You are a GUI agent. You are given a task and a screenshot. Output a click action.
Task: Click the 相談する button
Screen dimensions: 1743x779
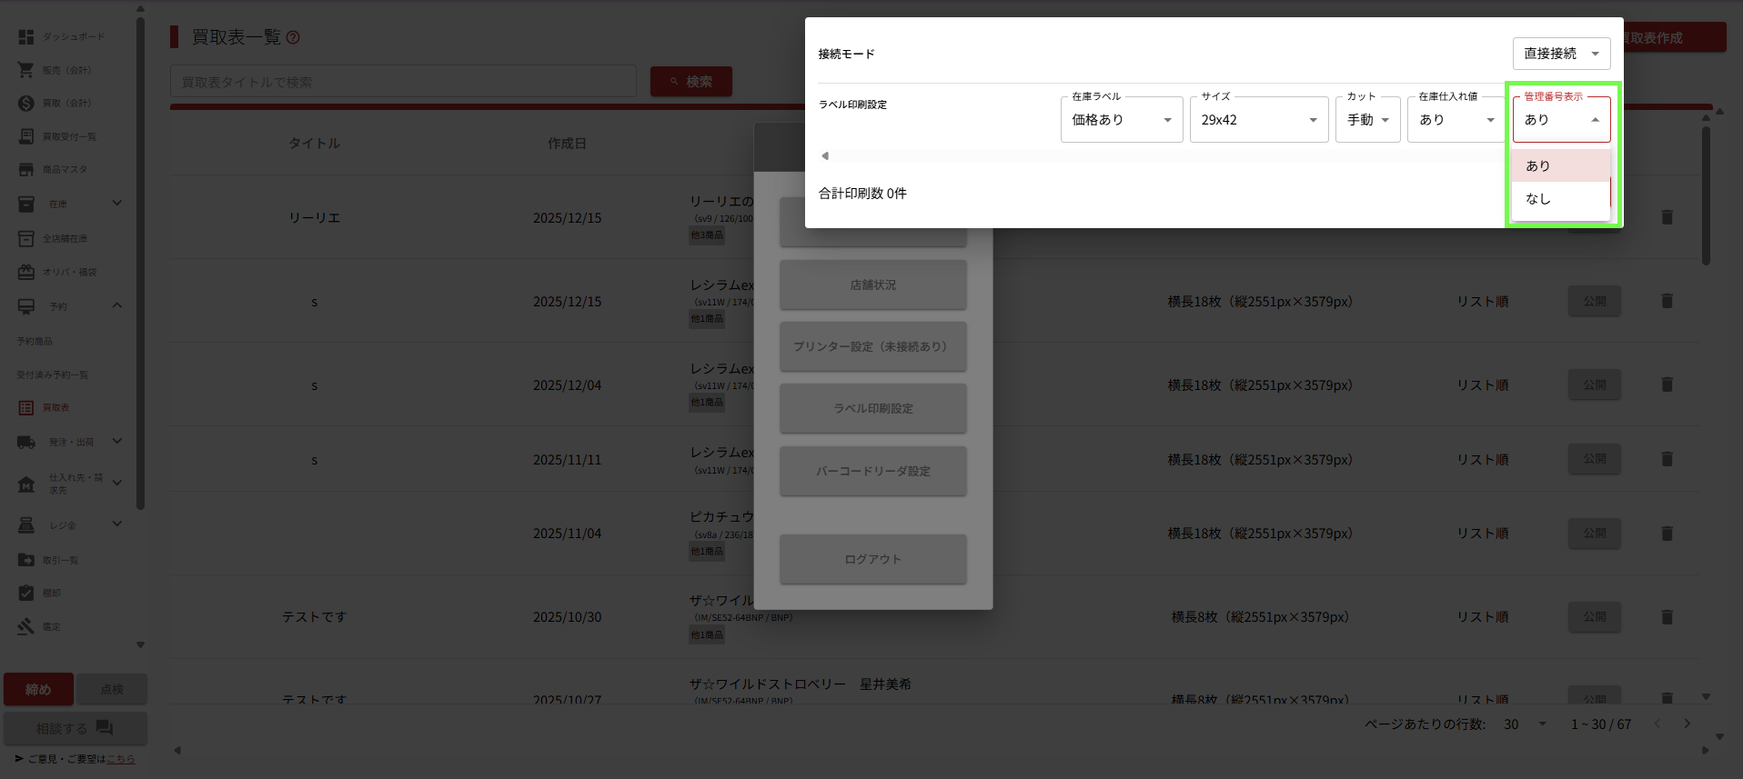pyautogui.click(x=75, y=728)
